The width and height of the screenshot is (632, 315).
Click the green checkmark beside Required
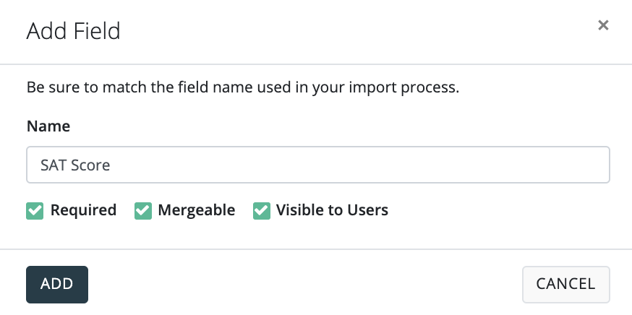click(35, 210)
